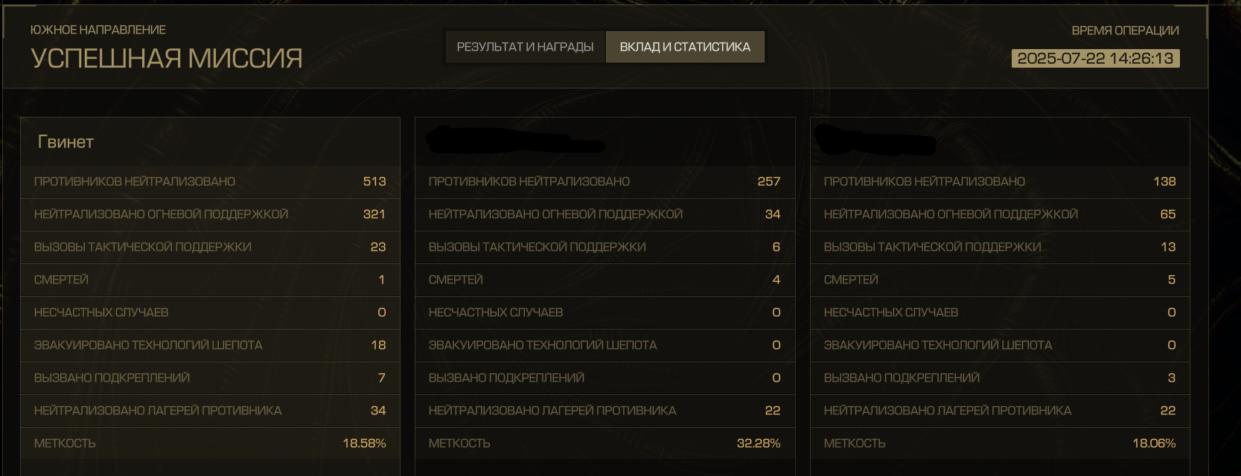Click the operation timestamp 2025-07-22 14:26:13
This screenshot has width=1241, height=476.
click(1095, 59)
